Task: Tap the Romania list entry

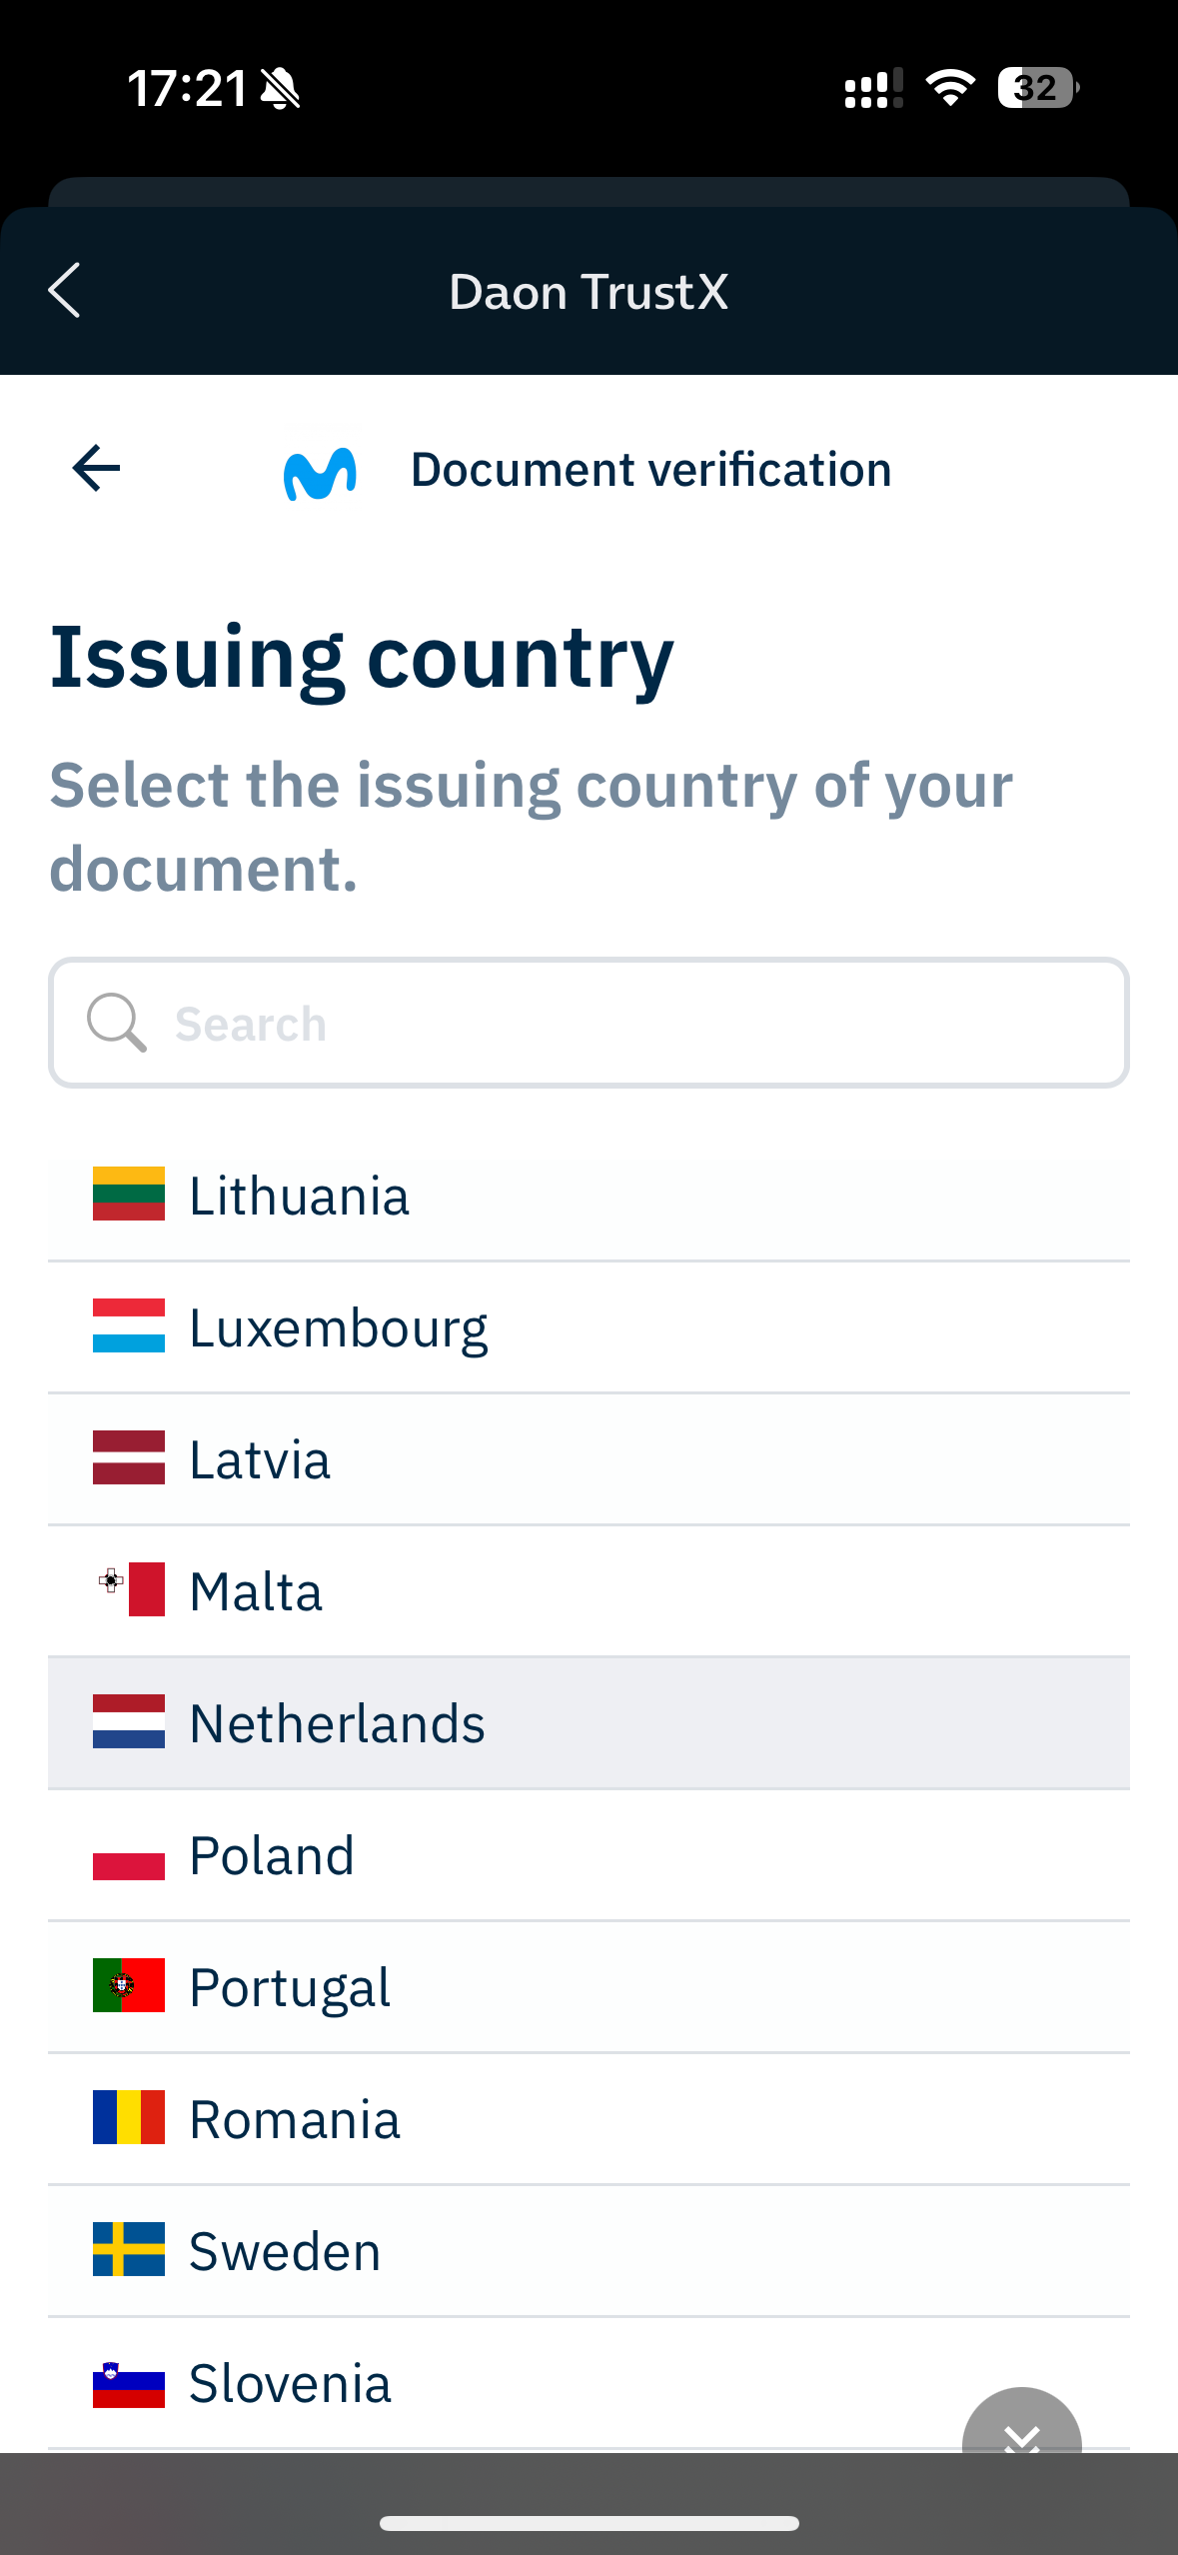Action: [x=589, y=2119]
